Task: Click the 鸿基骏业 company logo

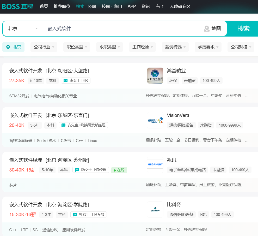Action: point(155,76)
